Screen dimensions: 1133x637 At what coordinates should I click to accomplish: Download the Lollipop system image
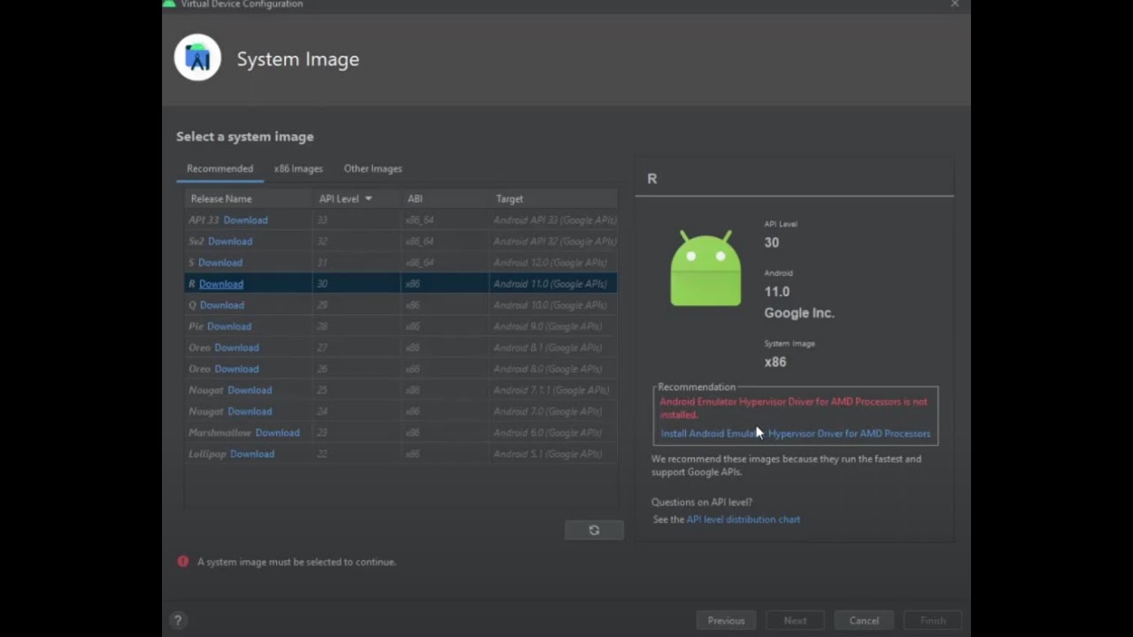[252, 454]
